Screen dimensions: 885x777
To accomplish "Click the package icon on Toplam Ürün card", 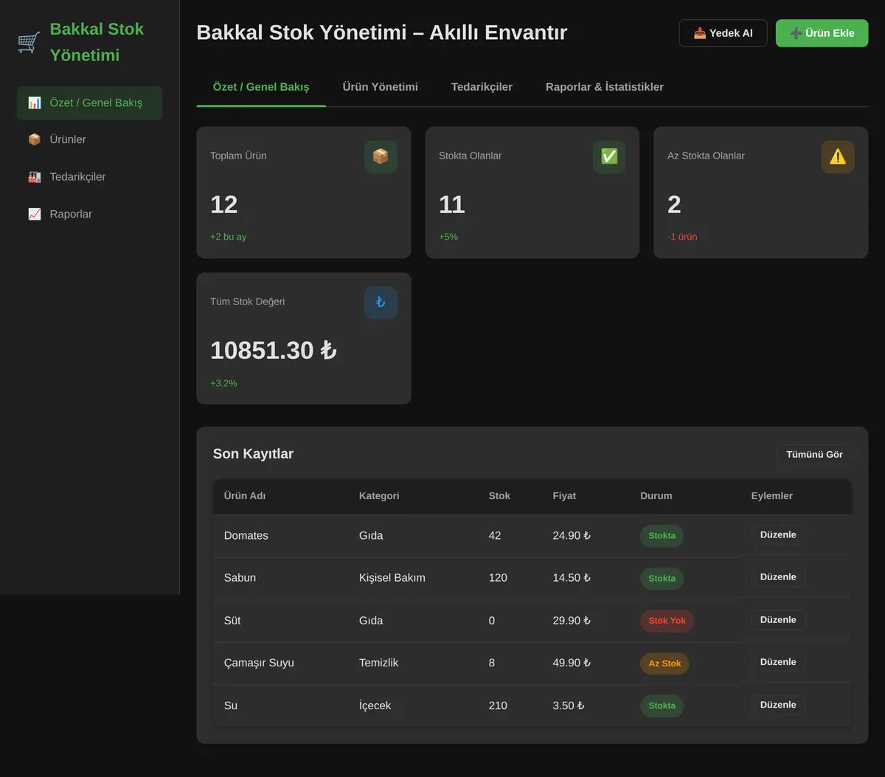I will 381,156.
